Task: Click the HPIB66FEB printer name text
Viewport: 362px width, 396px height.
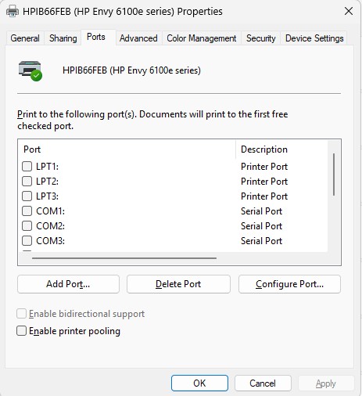Action: (x=131, y=70)
